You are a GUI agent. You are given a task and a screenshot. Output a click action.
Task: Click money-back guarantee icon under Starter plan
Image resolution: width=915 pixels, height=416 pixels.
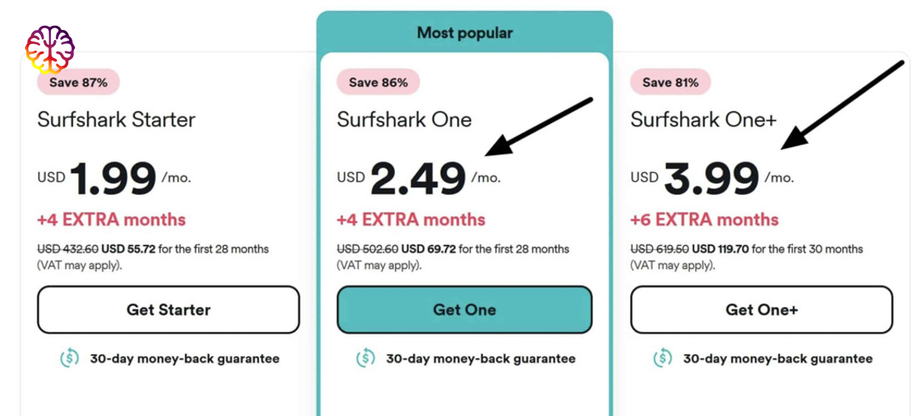pyautogui.click(x=70, y=359)
